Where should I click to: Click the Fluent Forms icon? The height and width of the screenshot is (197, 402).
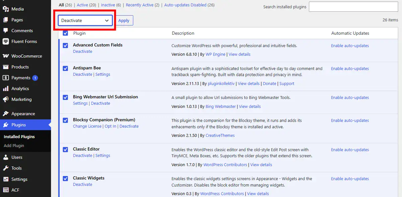tap(6, 41)
